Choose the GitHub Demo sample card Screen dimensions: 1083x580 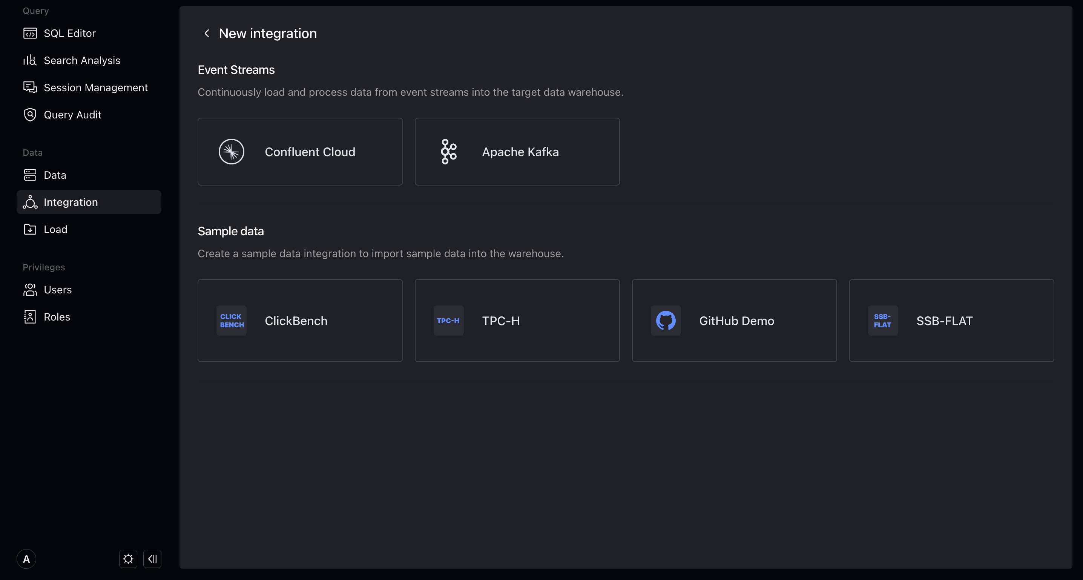pos(734,321)
